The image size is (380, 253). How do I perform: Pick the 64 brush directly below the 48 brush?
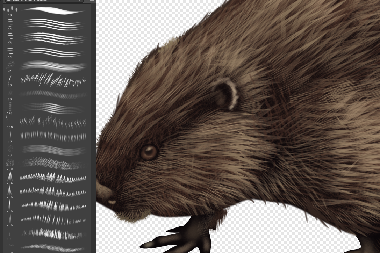click(52, 24)
